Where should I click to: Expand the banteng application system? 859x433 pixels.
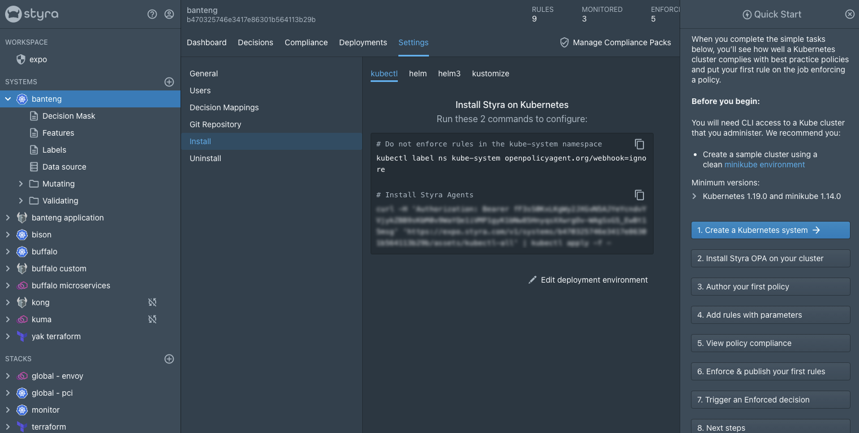8,218
